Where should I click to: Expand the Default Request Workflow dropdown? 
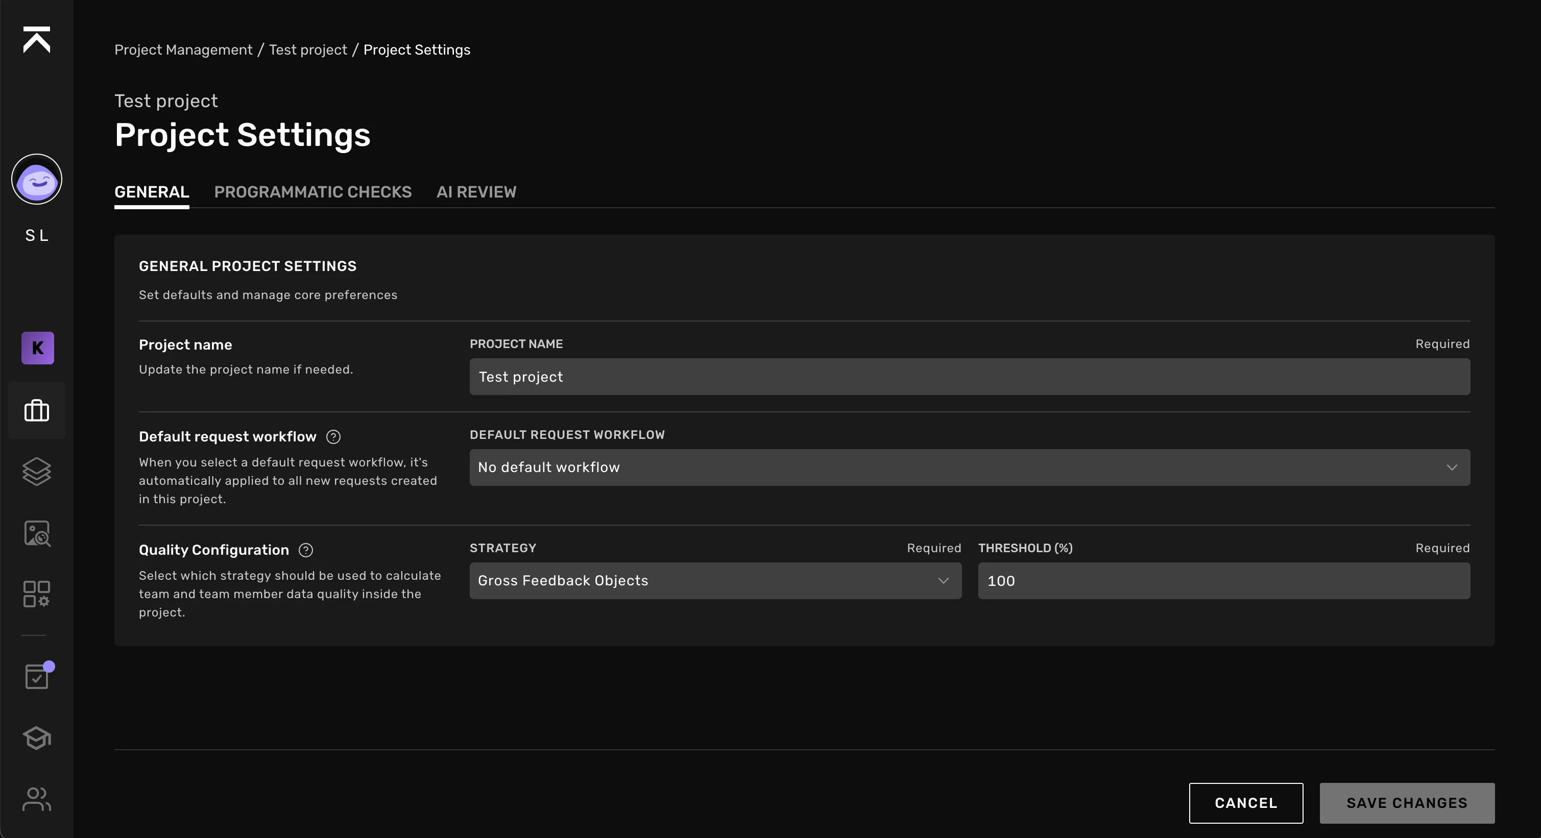(969, 467)
